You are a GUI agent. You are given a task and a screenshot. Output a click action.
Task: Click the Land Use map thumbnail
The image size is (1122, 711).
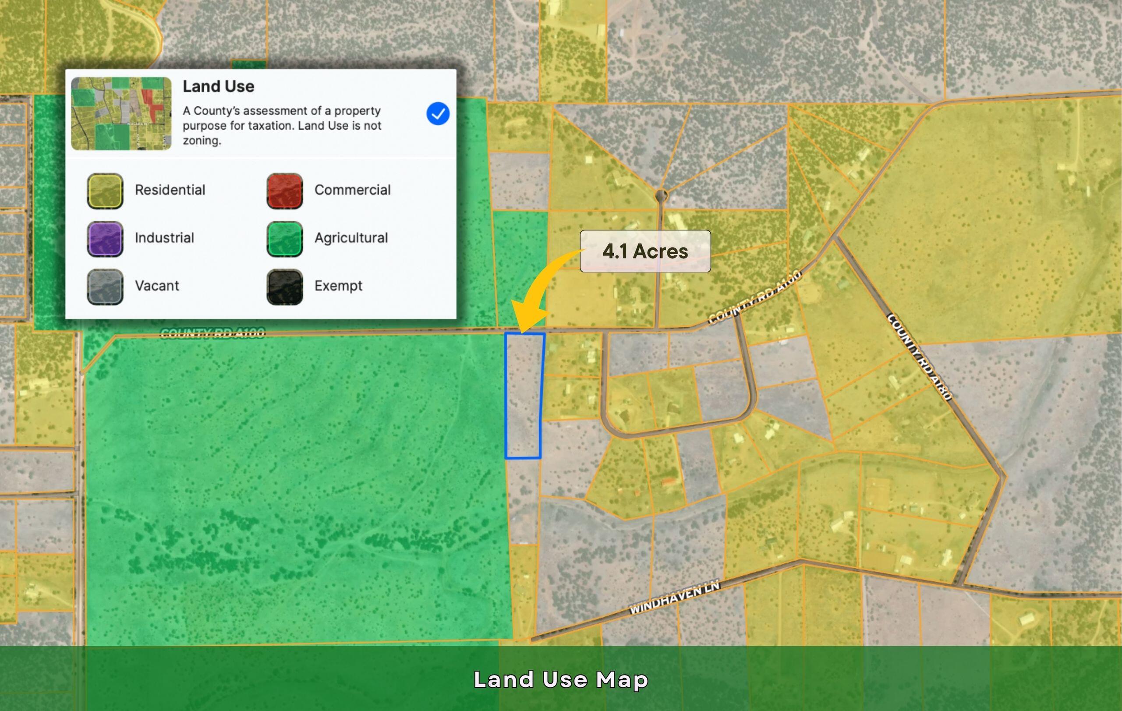tap(121, 114)
